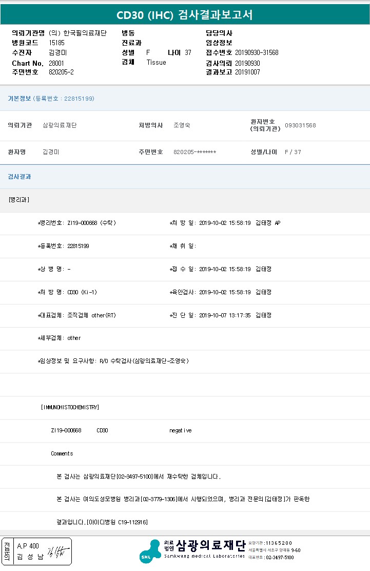Image resolution: width=370 pixels, height=571 pixels.
Task: Click the Comments label
Action: [x=62, y=453]
